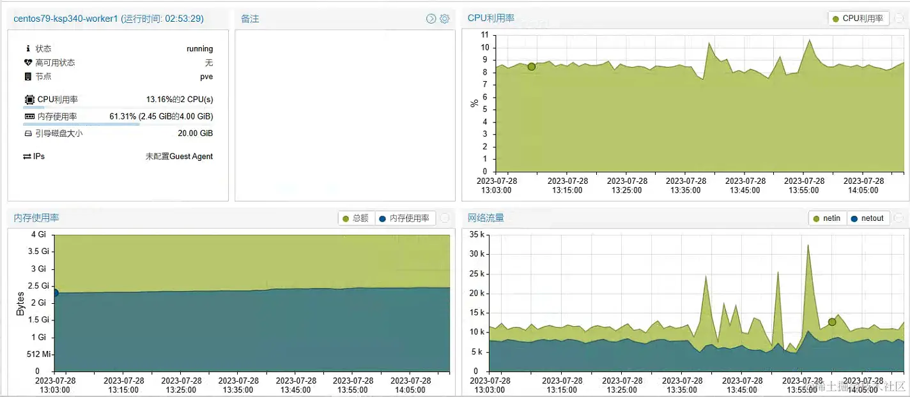
Task: Click the memory usage progress bar
Action: (118, 124)
